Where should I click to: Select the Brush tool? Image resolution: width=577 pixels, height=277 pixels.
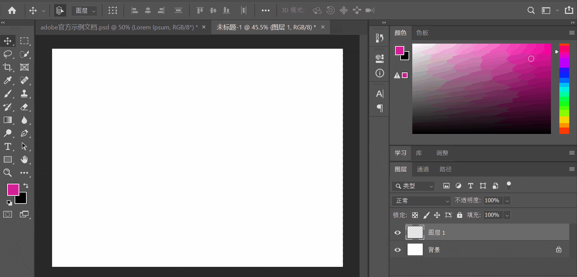tap(7, 94)
